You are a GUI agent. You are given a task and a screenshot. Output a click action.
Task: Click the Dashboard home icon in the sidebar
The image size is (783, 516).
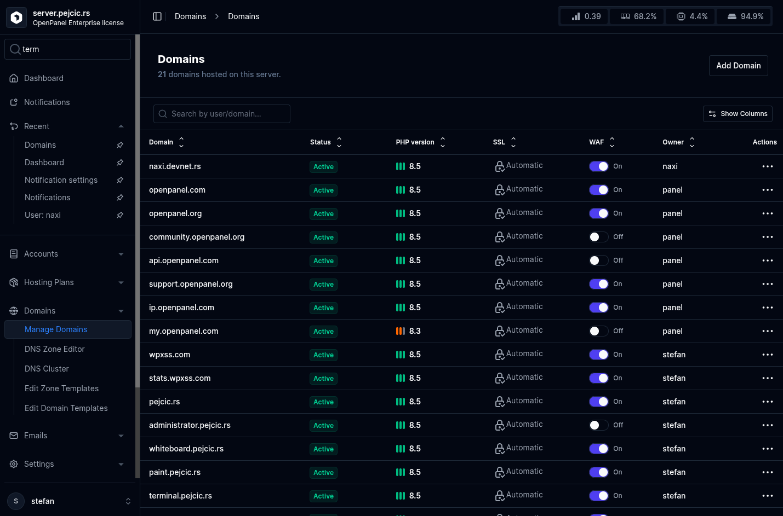(14, 78)
